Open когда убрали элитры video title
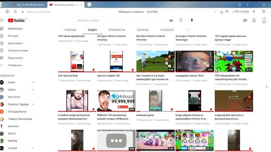This screenshot has width=271, height=152. click(x=191, y=117)
